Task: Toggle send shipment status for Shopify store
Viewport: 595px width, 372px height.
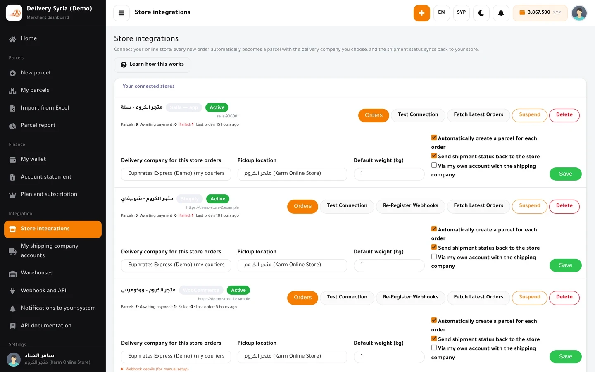Action: tap(434, 247)
